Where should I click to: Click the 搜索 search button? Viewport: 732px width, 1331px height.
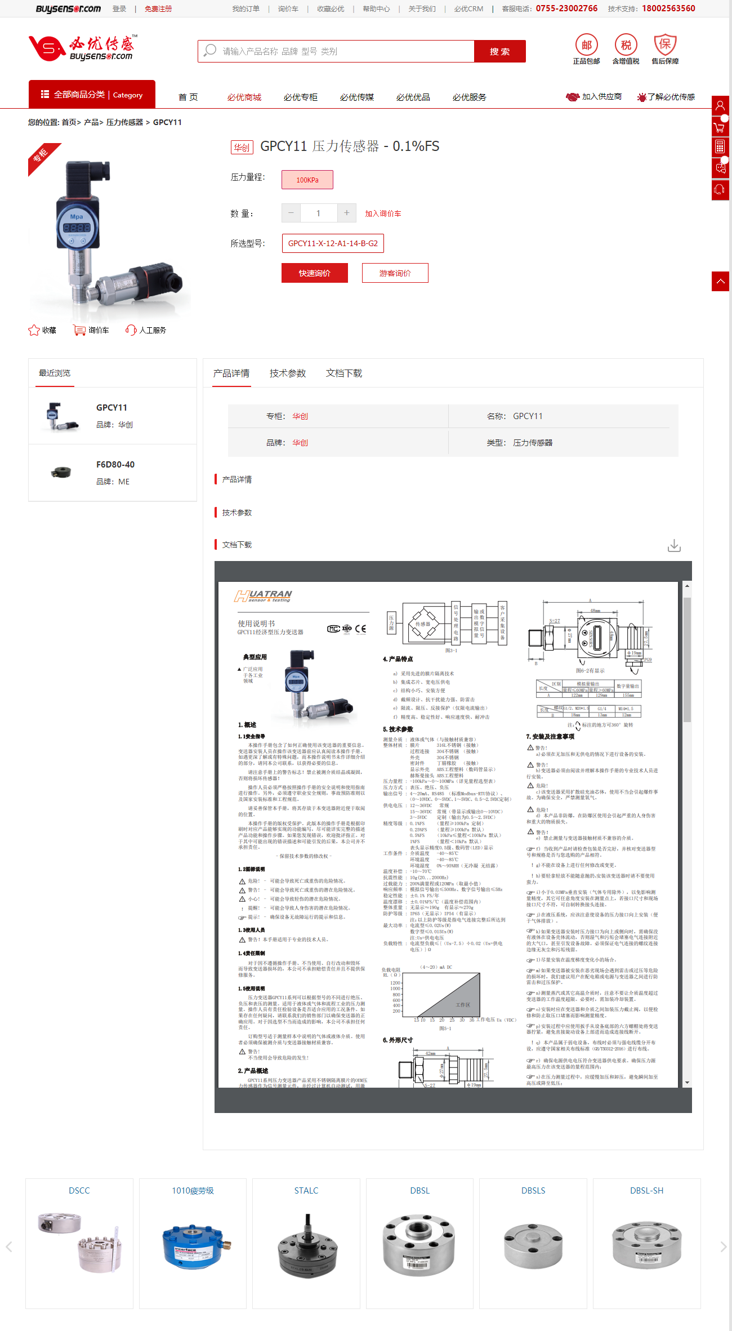[500, 51]
